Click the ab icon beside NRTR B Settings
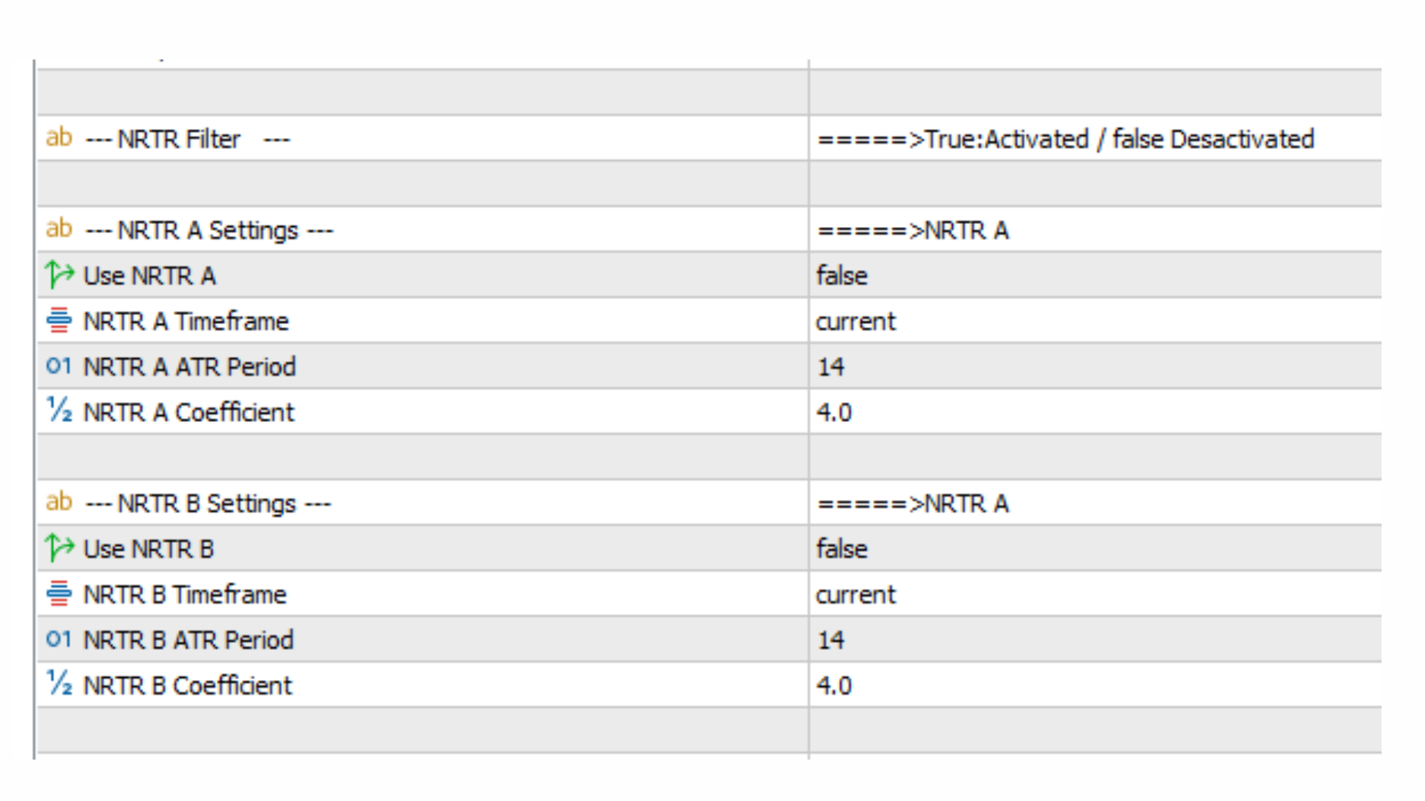This screenshot has height=801, width=1425. click(59, 503)
